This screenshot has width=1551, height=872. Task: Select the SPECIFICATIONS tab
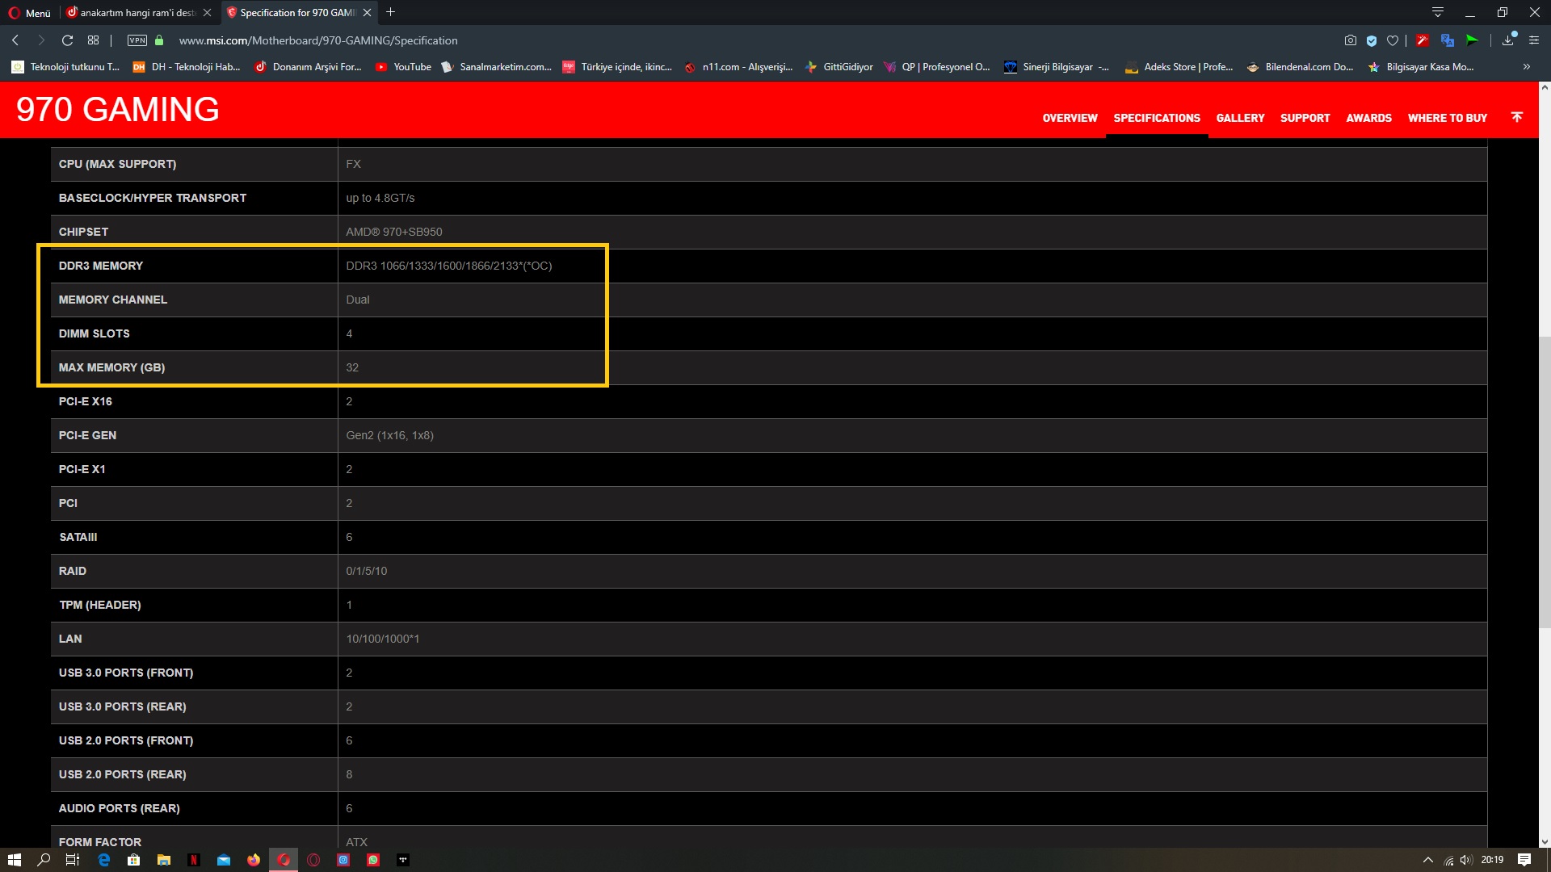(1157, 118)
